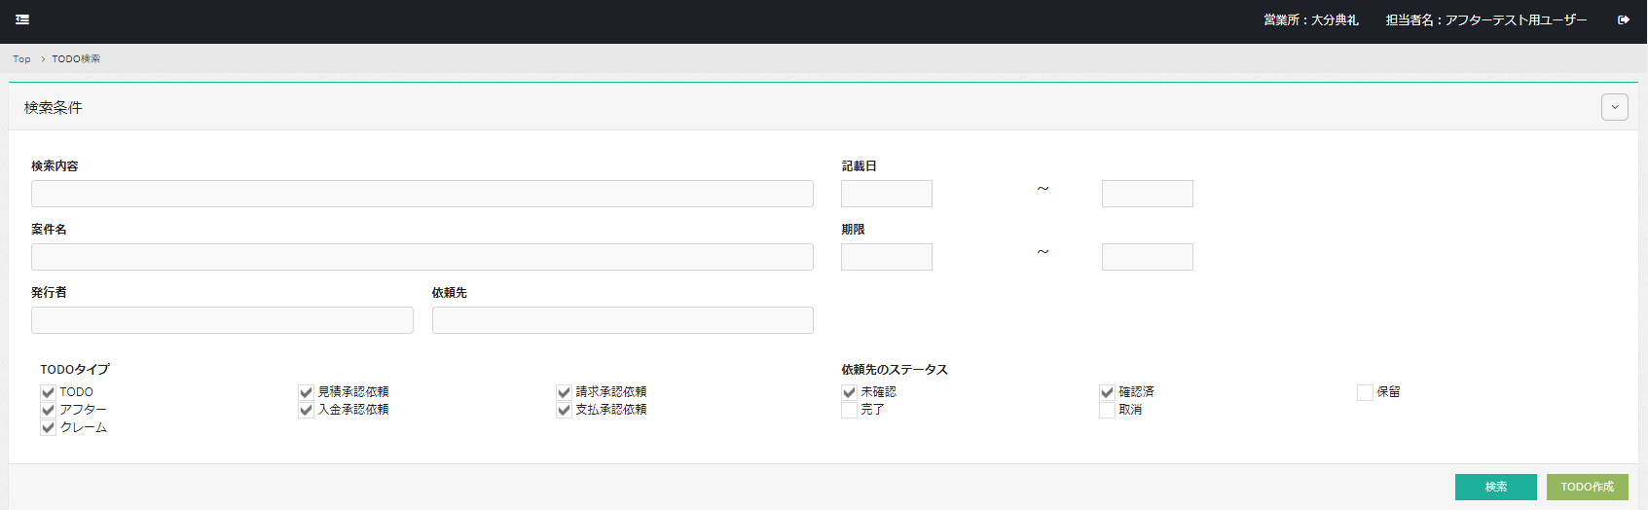Click the TODO作成 button

coord(1587,487)
